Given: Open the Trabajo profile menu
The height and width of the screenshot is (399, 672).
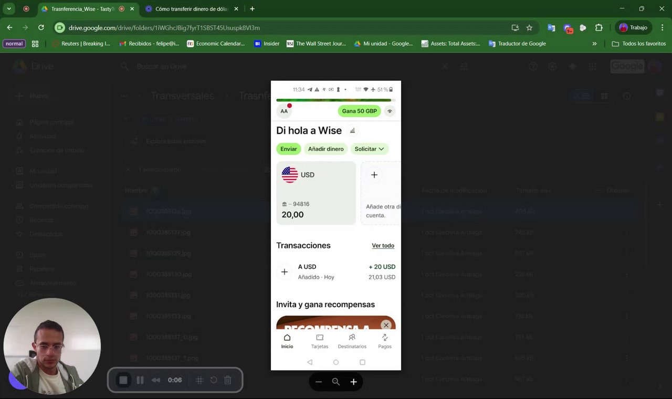Looking at the screenshot, I should point(633,27).
